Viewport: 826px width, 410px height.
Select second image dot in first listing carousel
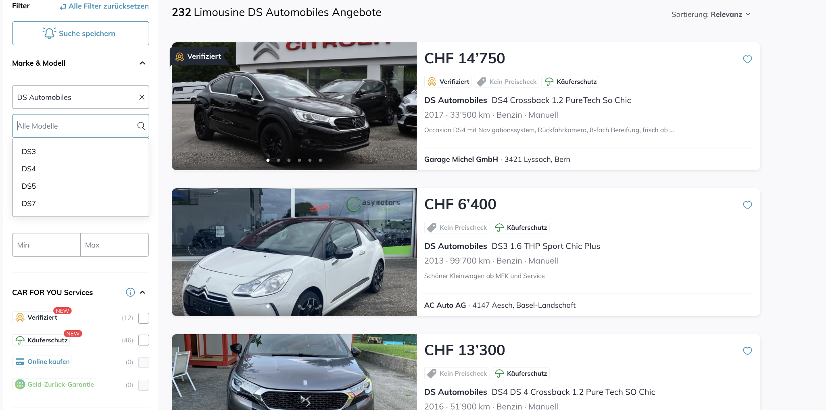pyautogui.click(x=278, y=160)
